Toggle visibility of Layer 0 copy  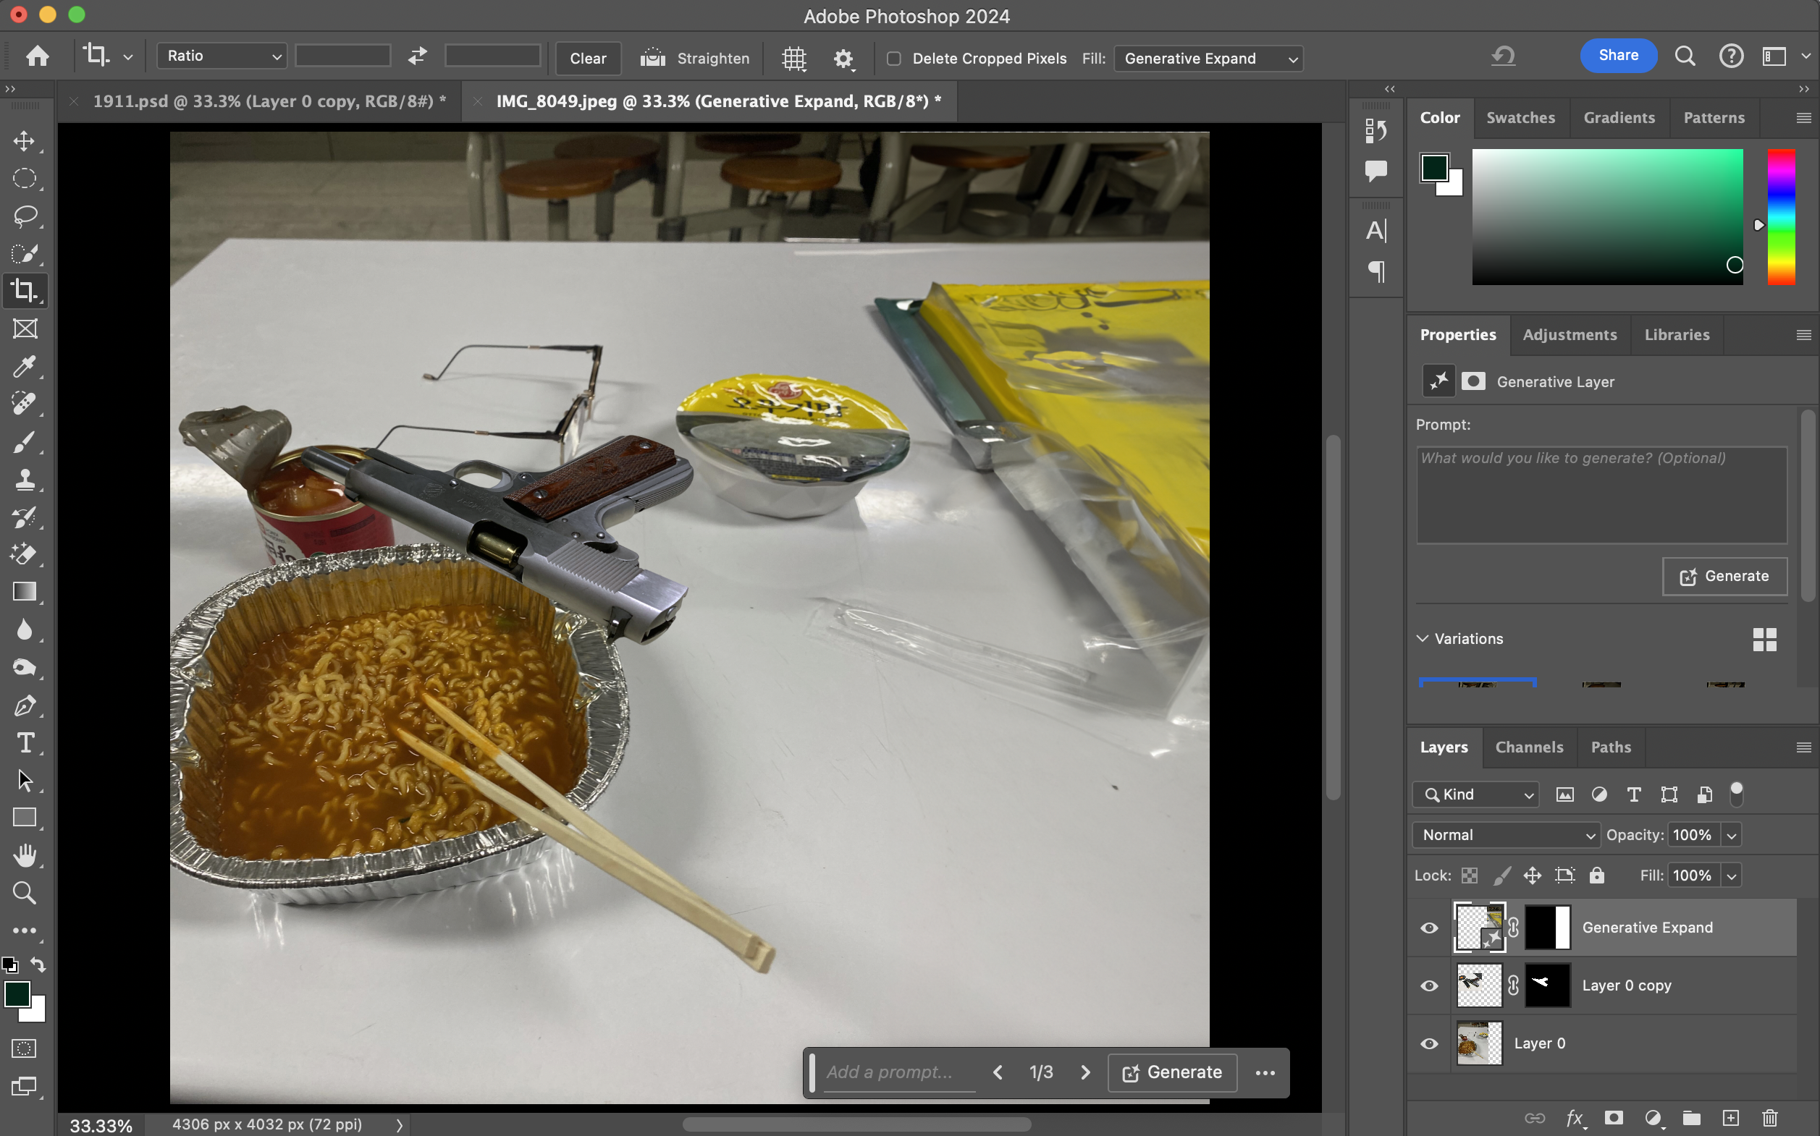point(1429,985)
